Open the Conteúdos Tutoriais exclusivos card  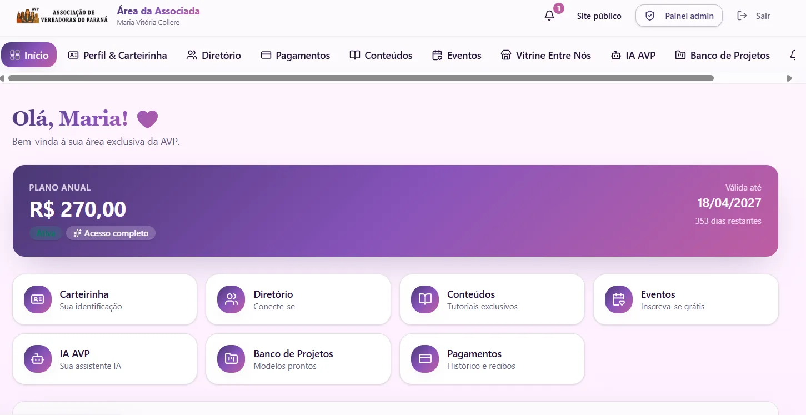492,299
